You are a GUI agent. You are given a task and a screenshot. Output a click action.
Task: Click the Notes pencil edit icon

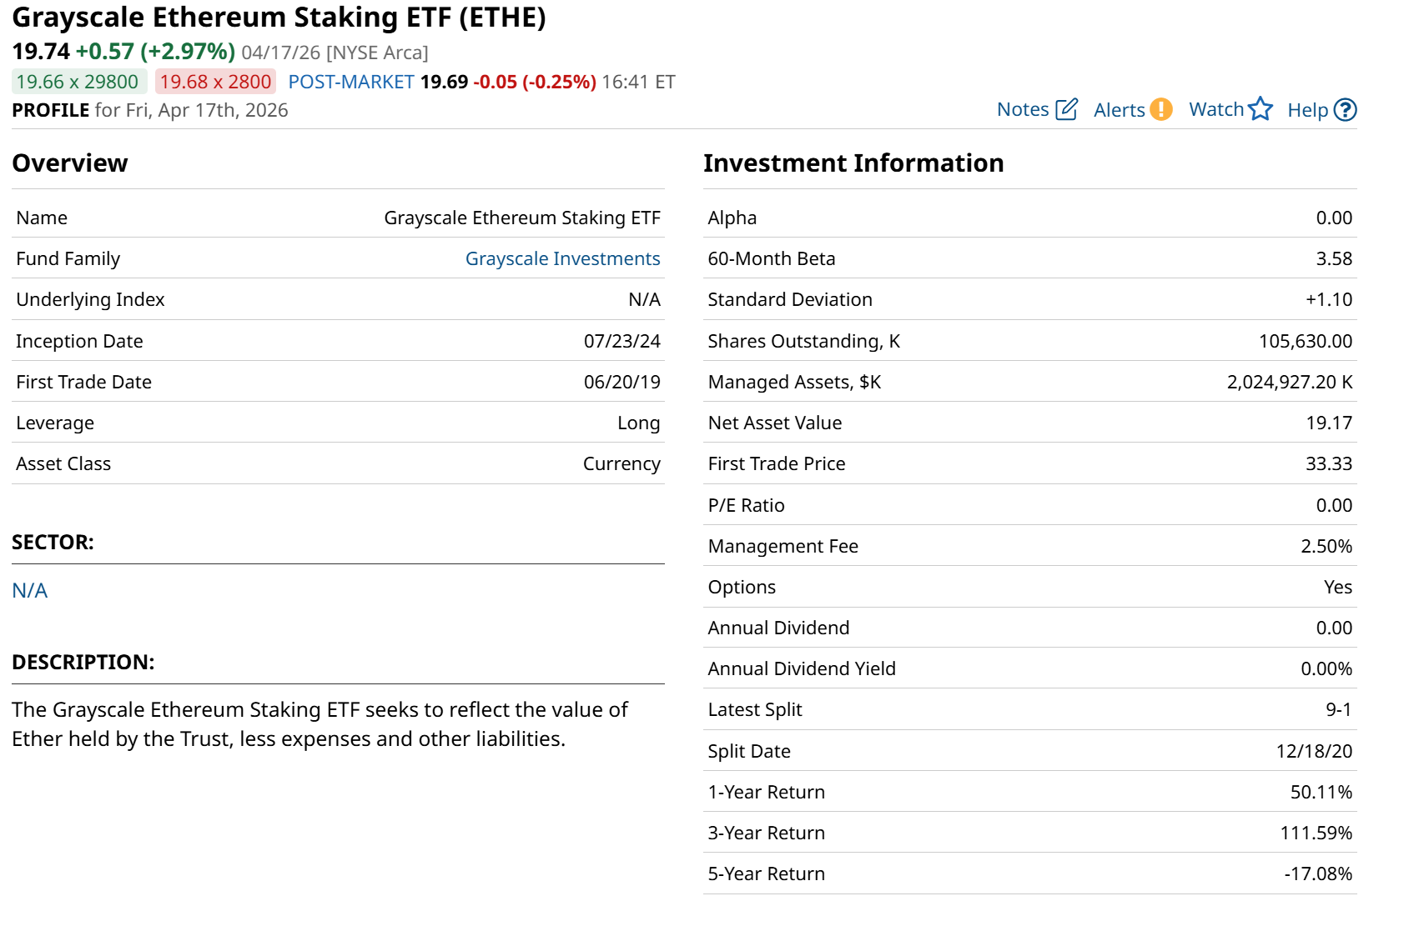click(x=1066, y=109)
